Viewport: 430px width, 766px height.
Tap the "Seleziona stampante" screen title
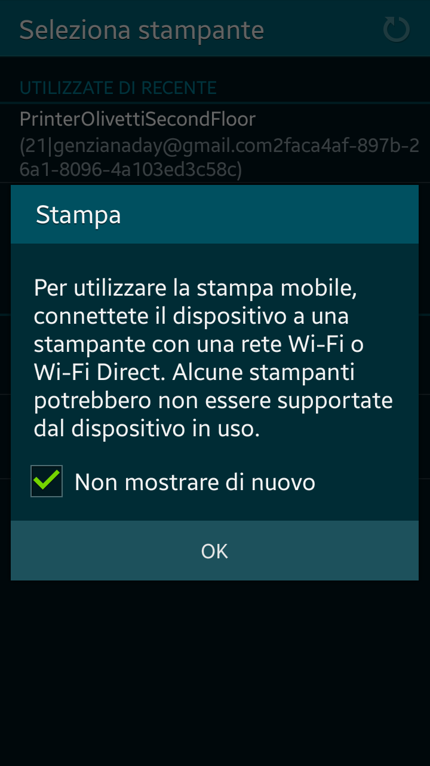click(x=142, y=30)
